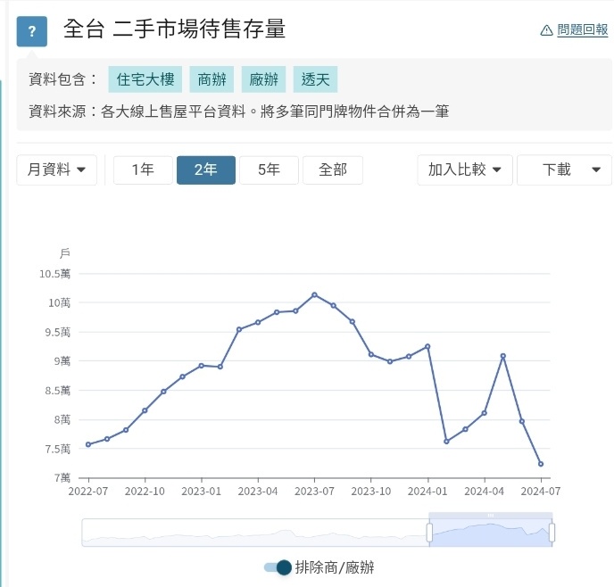The image size is (614, 587).
Task: Click the 2023-07 peak data point
Action: [314, 294]
